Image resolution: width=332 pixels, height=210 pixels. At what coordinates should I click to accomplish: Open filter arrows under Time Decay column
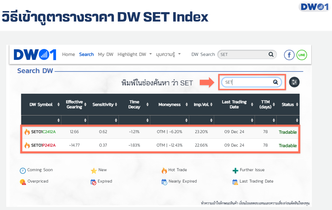tap(147, 120)
